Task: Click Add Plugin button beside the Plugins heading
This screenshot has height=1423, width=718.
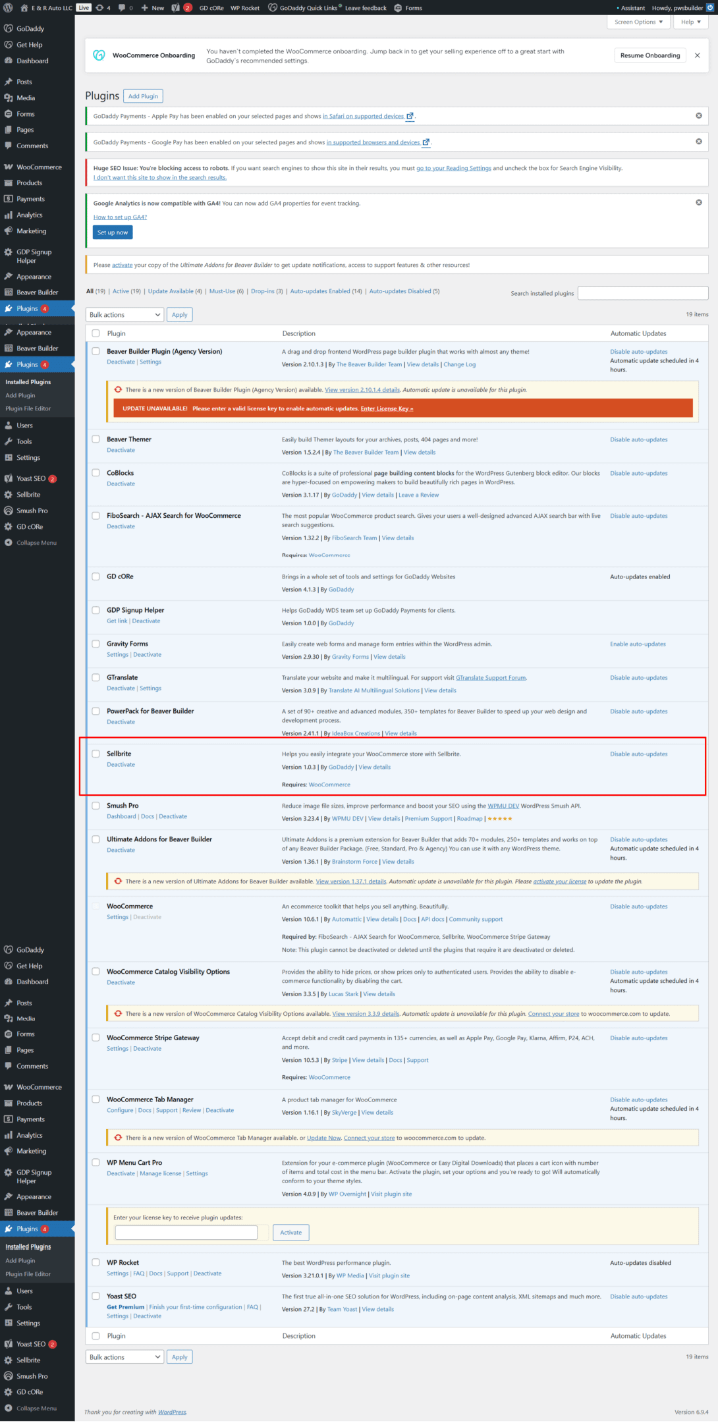Action: click(143, 96)
